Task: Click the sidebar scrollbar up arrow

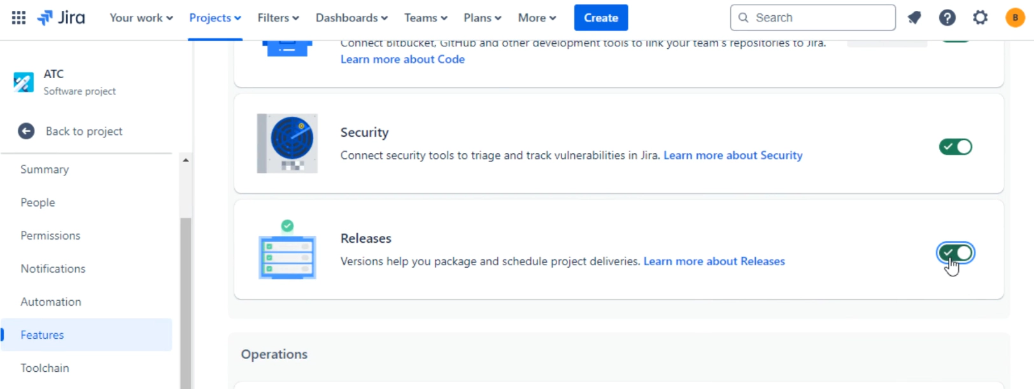Action: pyautogui.click(x=186, y=160)
